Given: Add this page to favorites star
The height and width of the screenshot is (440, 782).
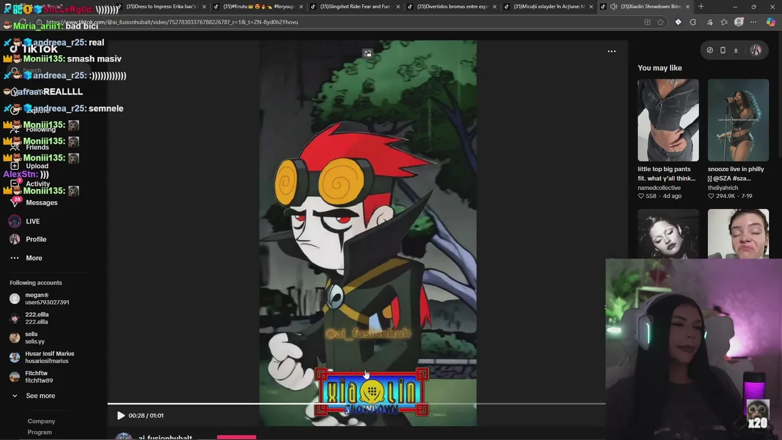Looking at the screenshot, I should click(x=660, y=22).
